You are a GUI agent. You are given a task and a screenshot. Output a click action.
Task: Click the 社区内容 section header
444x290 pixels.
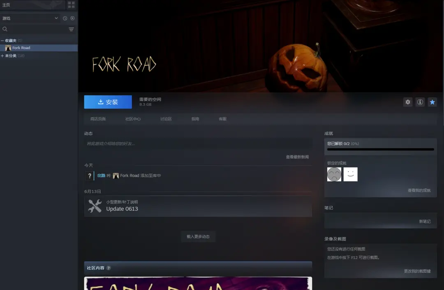point(96,268)
